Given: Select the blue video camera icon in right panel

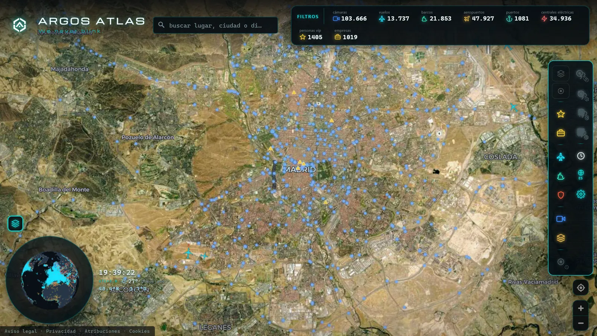Looking at the screenshot, I should 560,219.
